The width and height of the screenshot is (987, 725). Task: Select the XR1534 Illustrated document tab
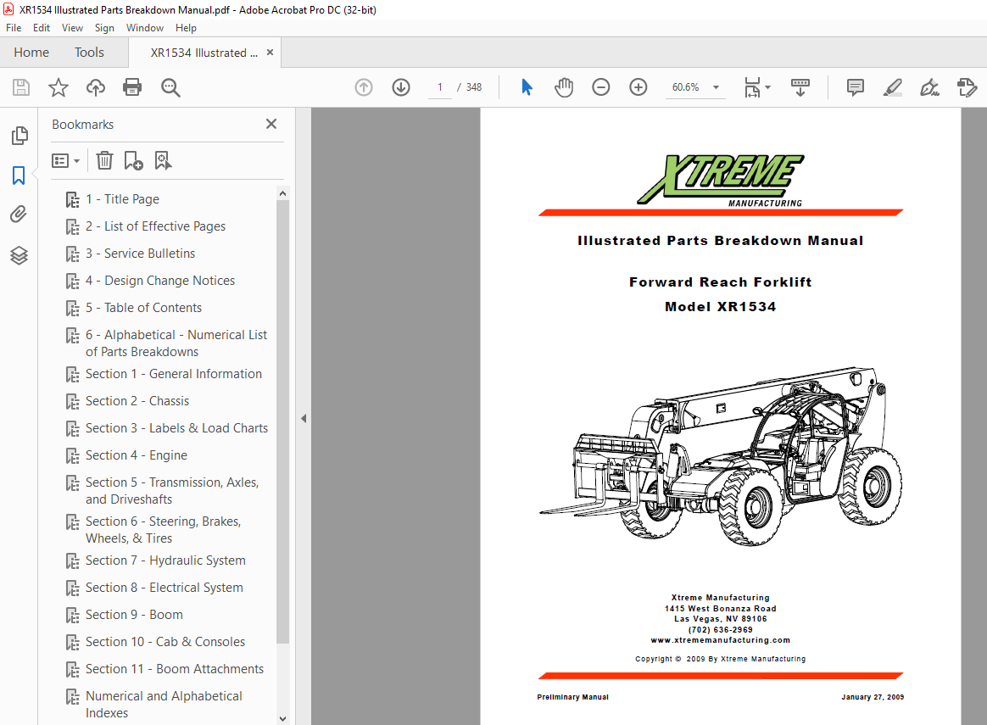[204, 53]
